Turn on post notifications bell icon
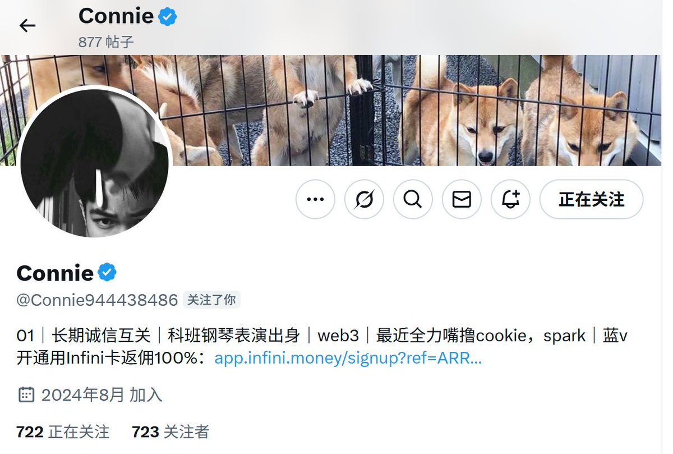The height and width of the screenshot is (454, 673). (510, 199)
